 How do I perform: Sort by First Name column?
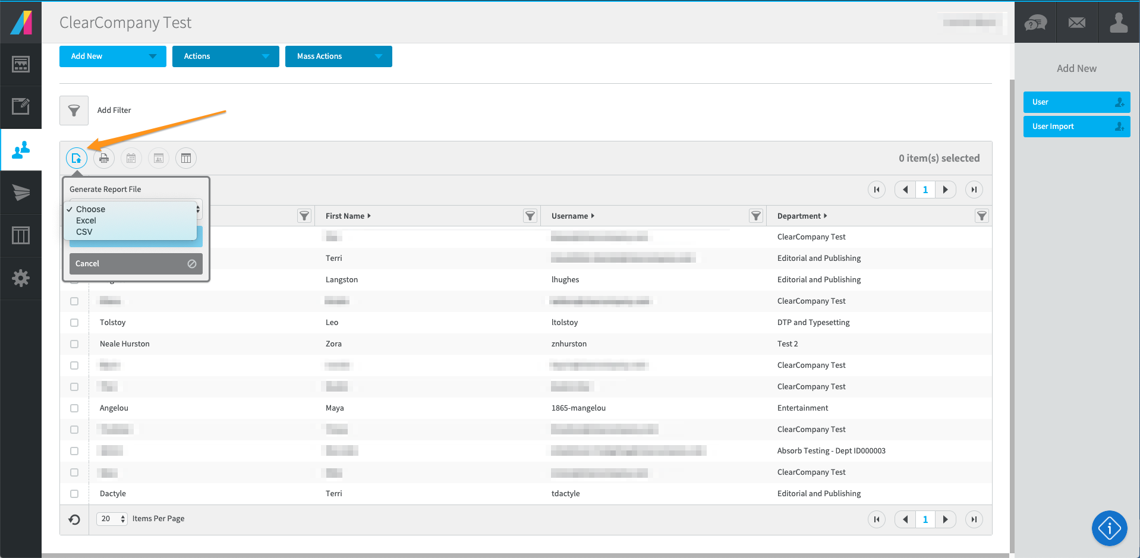348,216
